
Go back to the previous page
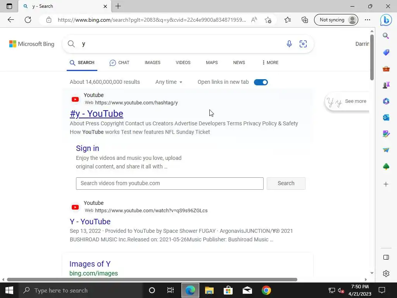point(10,20)
